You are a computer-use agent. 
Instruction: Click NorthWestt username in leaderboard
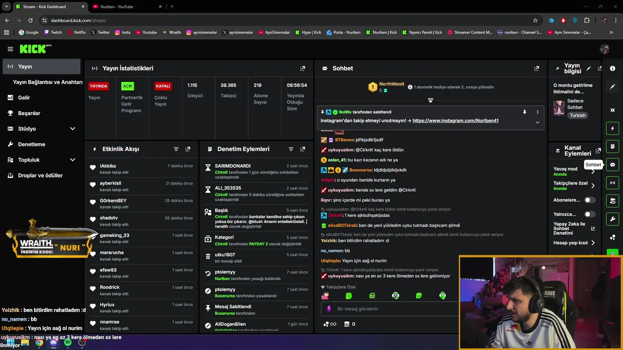click(x=392, y=84)
